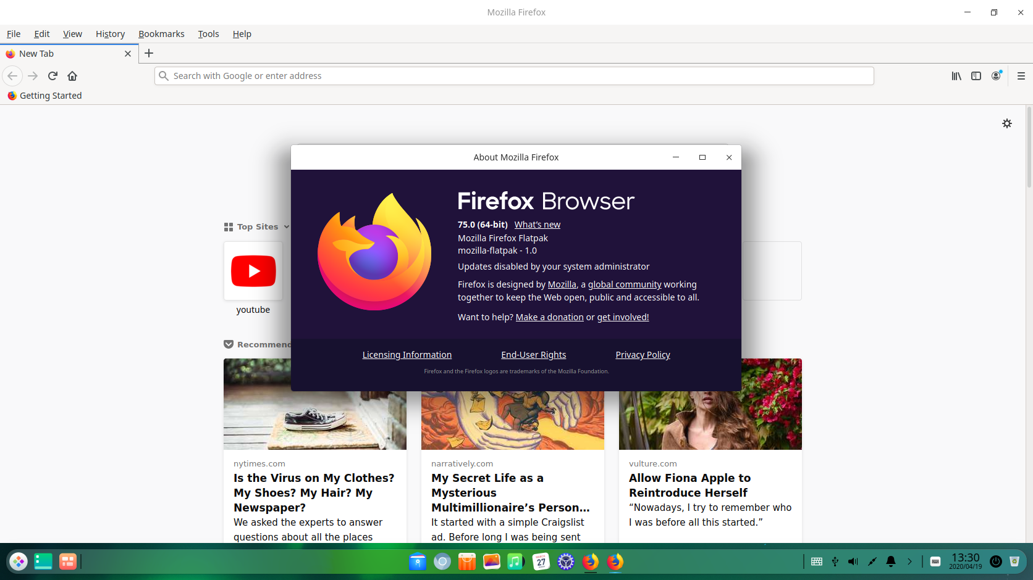The width and height of the screenshot is (1033, 580).
Task: Open the Bookmarks menu
Action: (161, 34)
